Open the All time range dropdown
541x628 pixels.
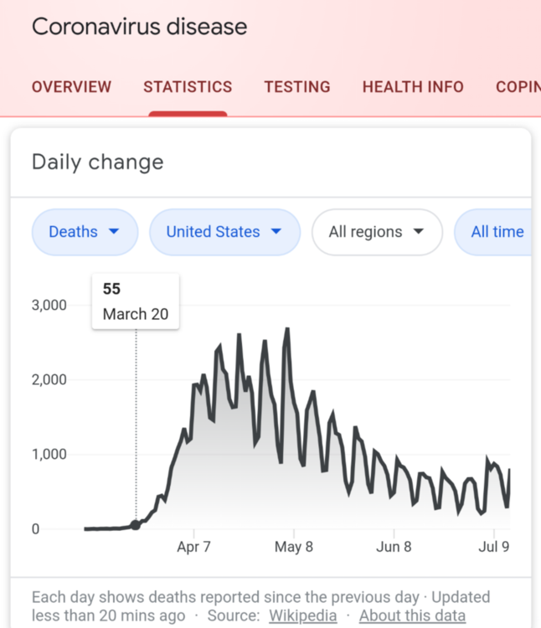pyautogui.click(x=497, y=232)
